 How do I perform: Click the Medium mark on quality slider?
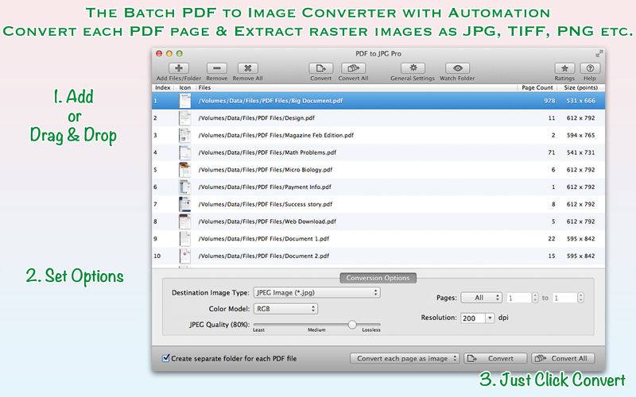[316, 330]
